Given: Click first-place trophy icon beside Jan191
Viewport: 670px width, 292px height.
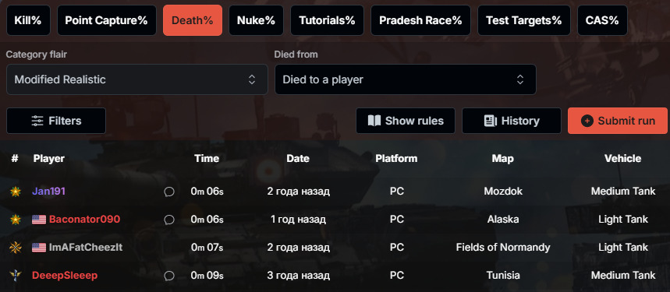Looking at the screenshot, I should tap(16, 192).
